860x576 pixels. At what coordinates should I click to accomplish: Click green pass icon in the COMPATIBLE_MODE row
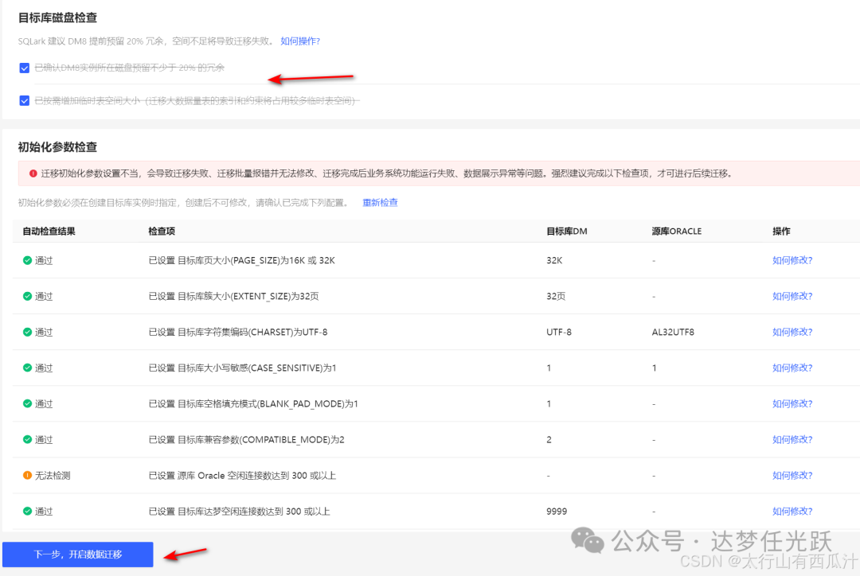[27, 439]
